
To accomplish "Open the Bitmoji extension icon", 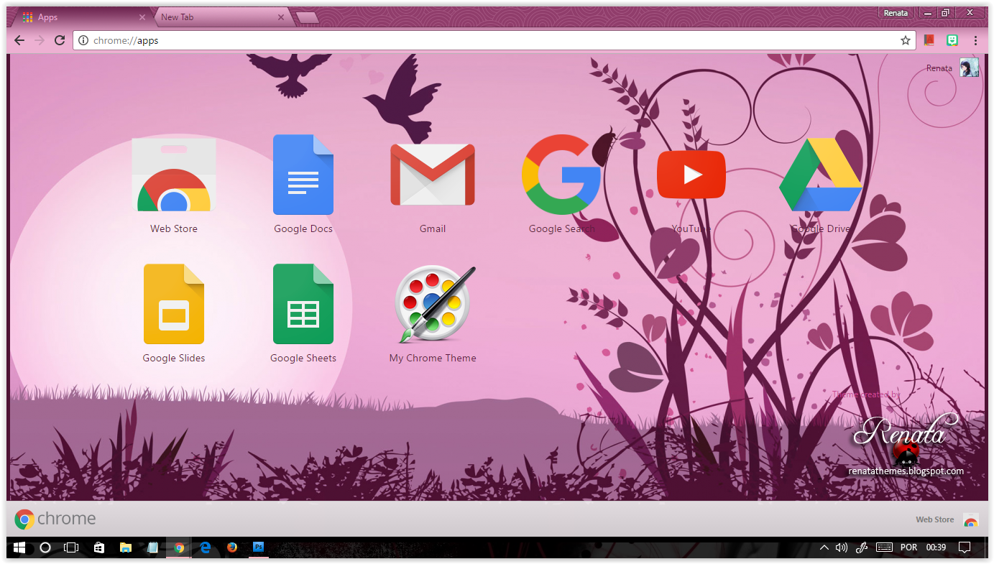I will click(952, 40).
